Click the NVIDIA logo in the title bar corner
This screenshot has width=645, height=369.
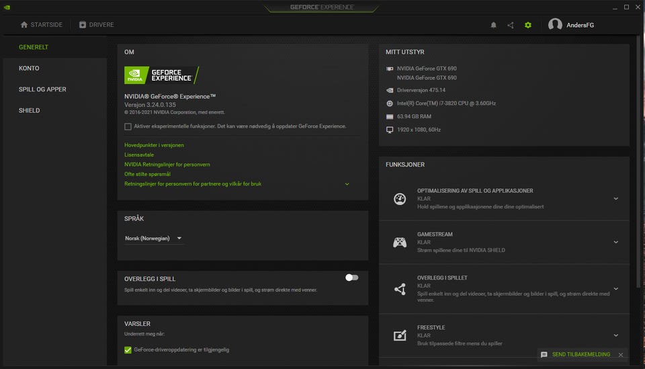coord(7,7)
